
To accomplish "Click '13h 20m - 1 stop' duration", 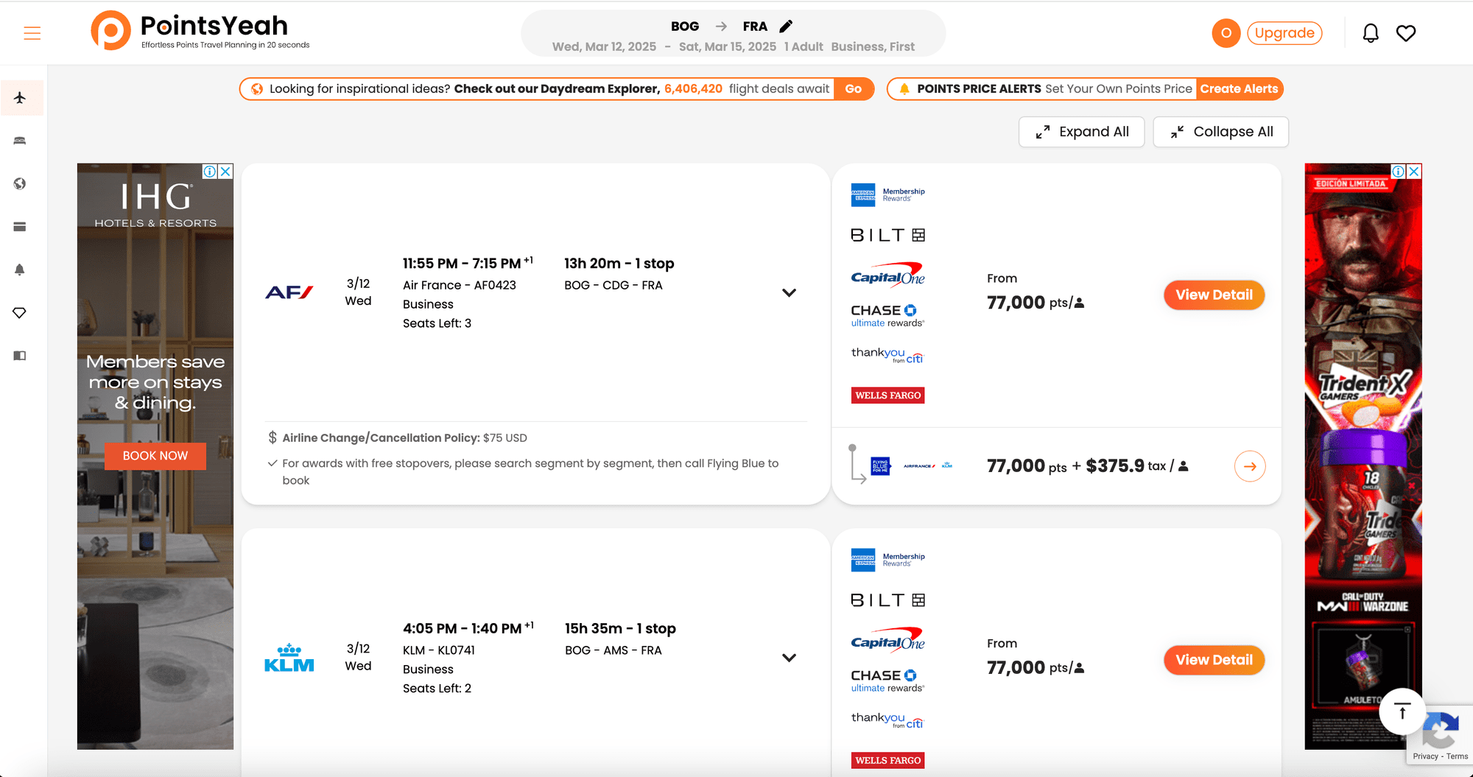I will click(x=619, y=263).
